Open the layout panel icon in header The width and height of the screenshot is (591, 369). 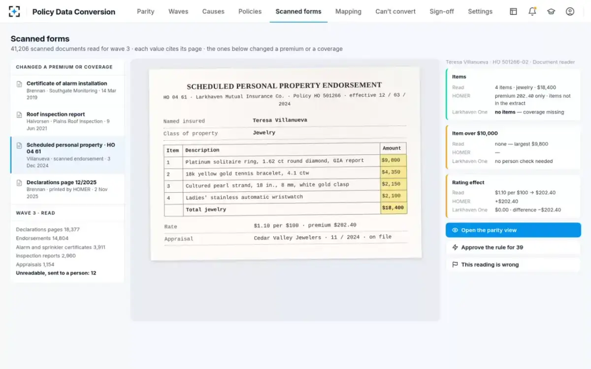coord(513,11)
